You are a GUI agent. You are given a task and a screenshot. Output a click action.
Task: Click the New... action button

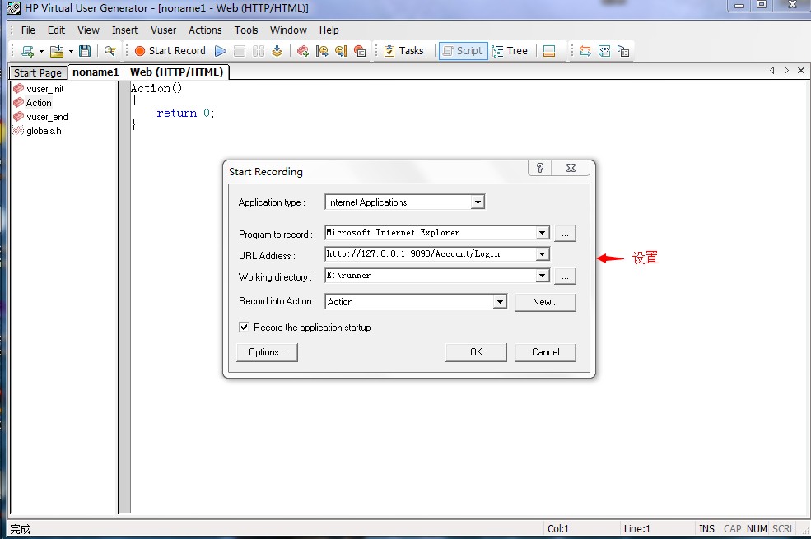(x=545, y=302)
